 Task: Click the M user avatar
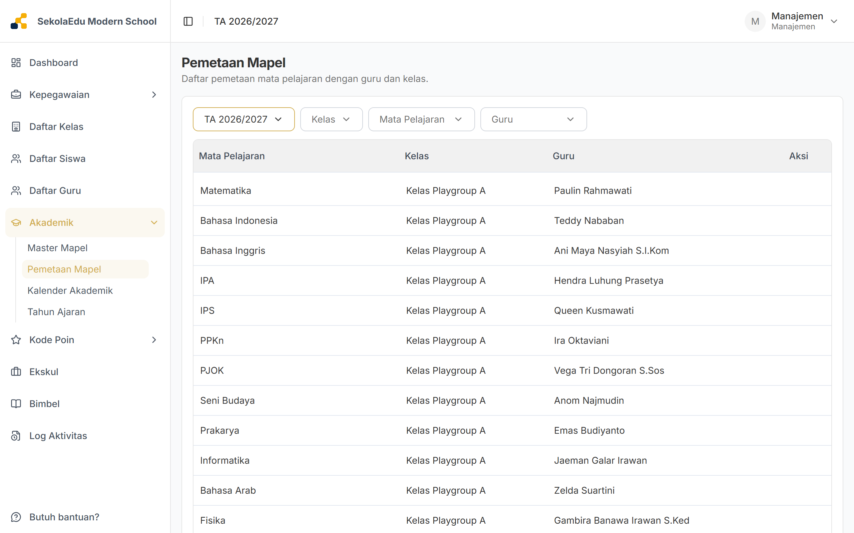[755, 21]
